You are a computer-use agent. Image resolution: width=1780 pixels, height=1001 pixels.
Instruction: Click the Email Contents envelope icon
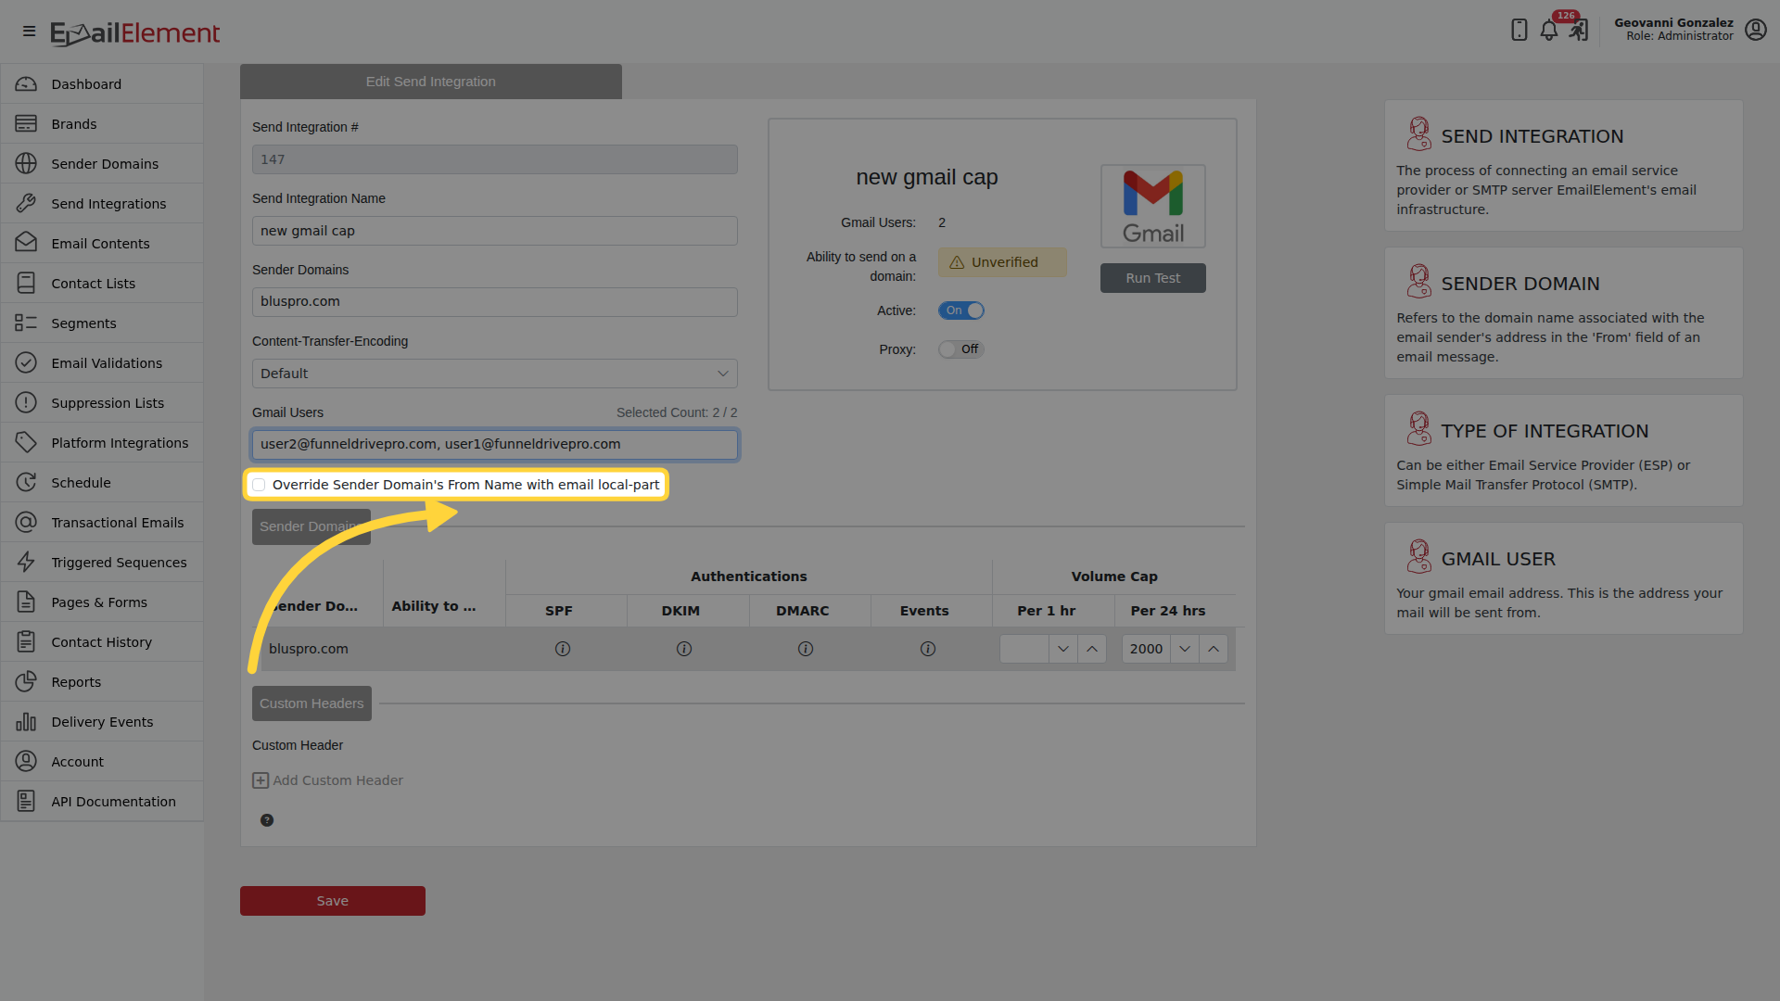tap(26, 243)
